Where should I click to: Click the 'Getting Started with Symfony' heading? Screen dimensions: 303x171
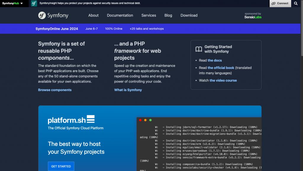(218, 49)
